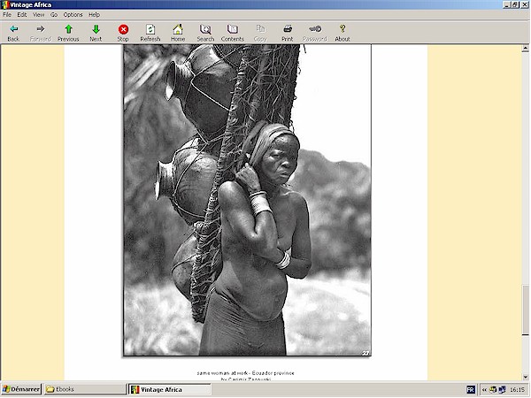Return to Home page

click(x=178, y=33)
